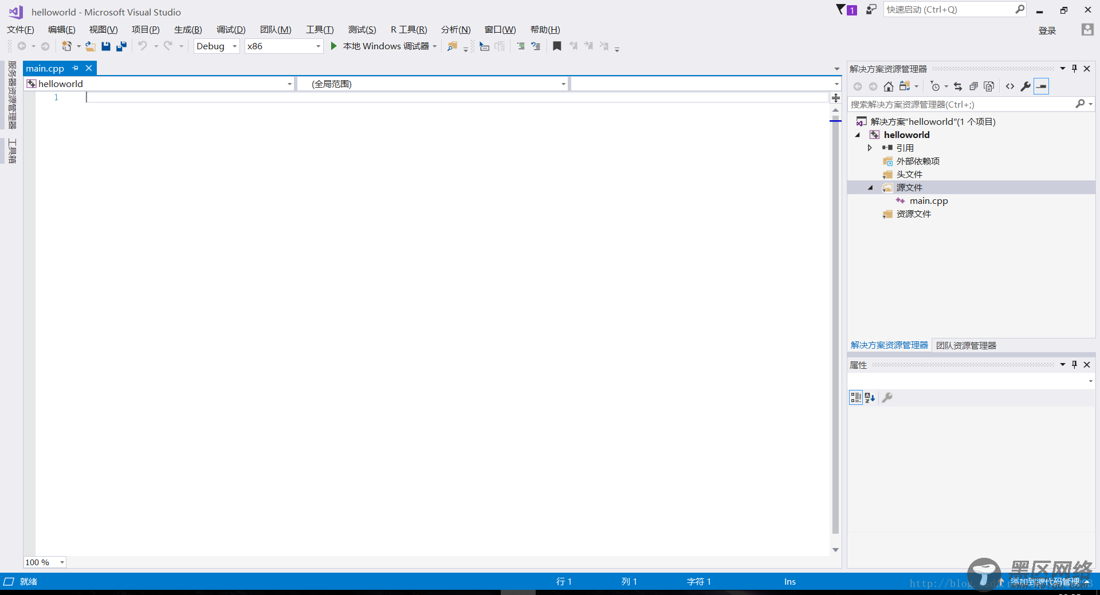Click the Home icon in Solution Explorer
1100x595 pixels.
click(889, 86)
